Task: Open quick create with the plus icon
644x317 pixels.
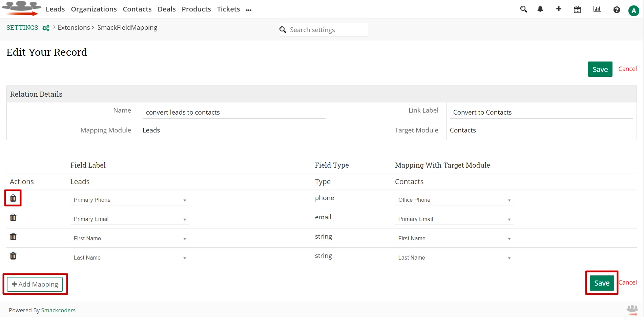Action: pyautogui.click(x=559, y=9)
